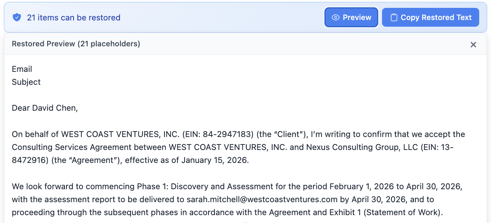491x223 pixels.
Task: Click the "Dear David Chen," greeting line
Action: point(45,108)
